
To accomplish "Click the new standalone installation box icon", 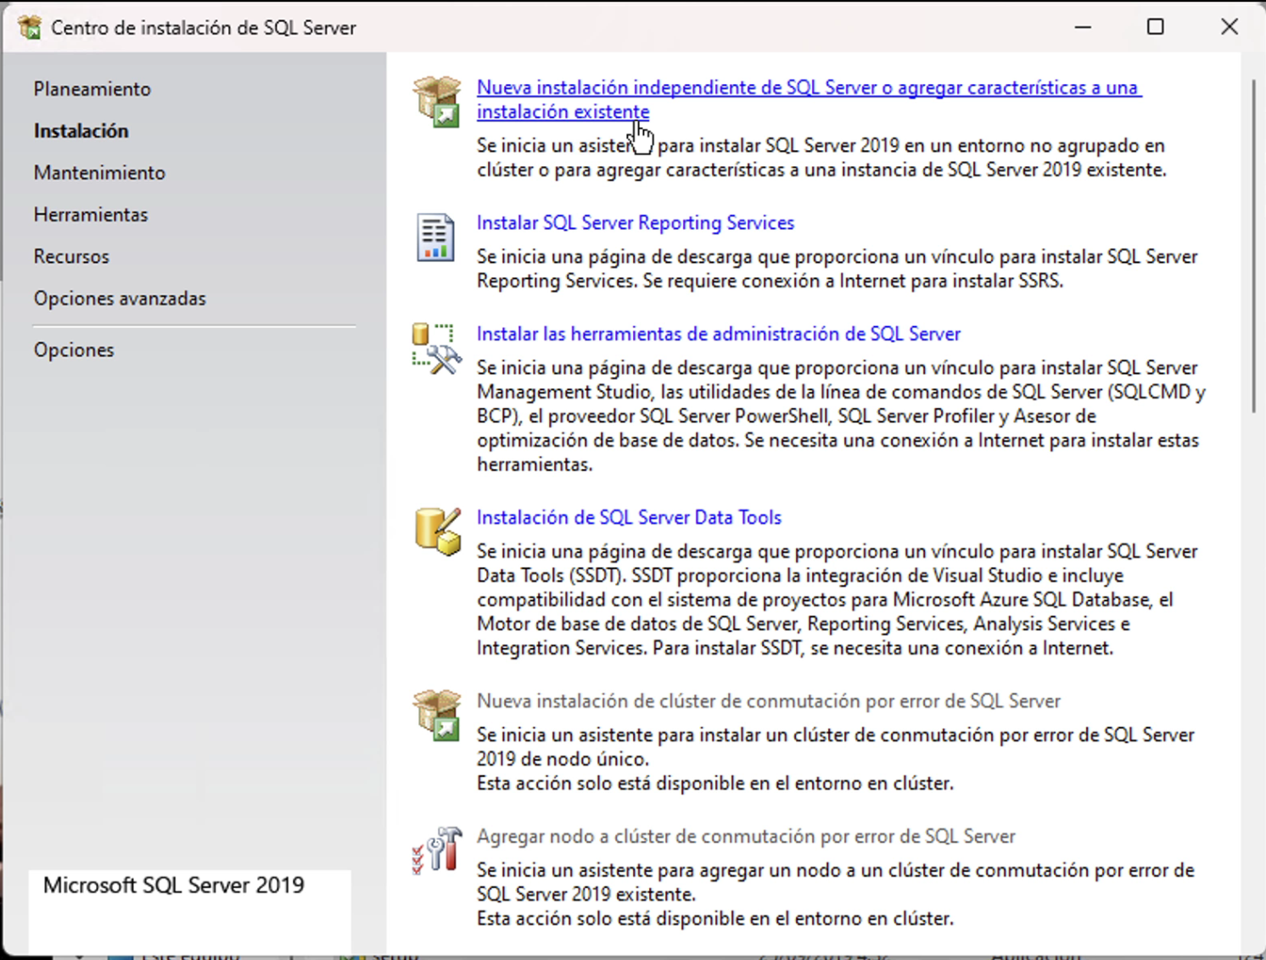I will (437, 101).
